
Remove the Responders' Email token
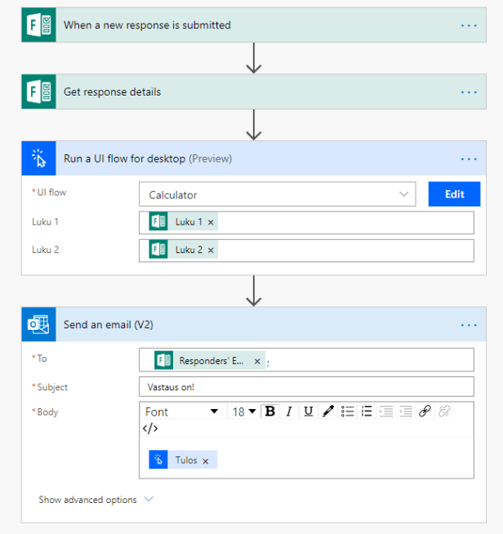click(x=257, y=362)
